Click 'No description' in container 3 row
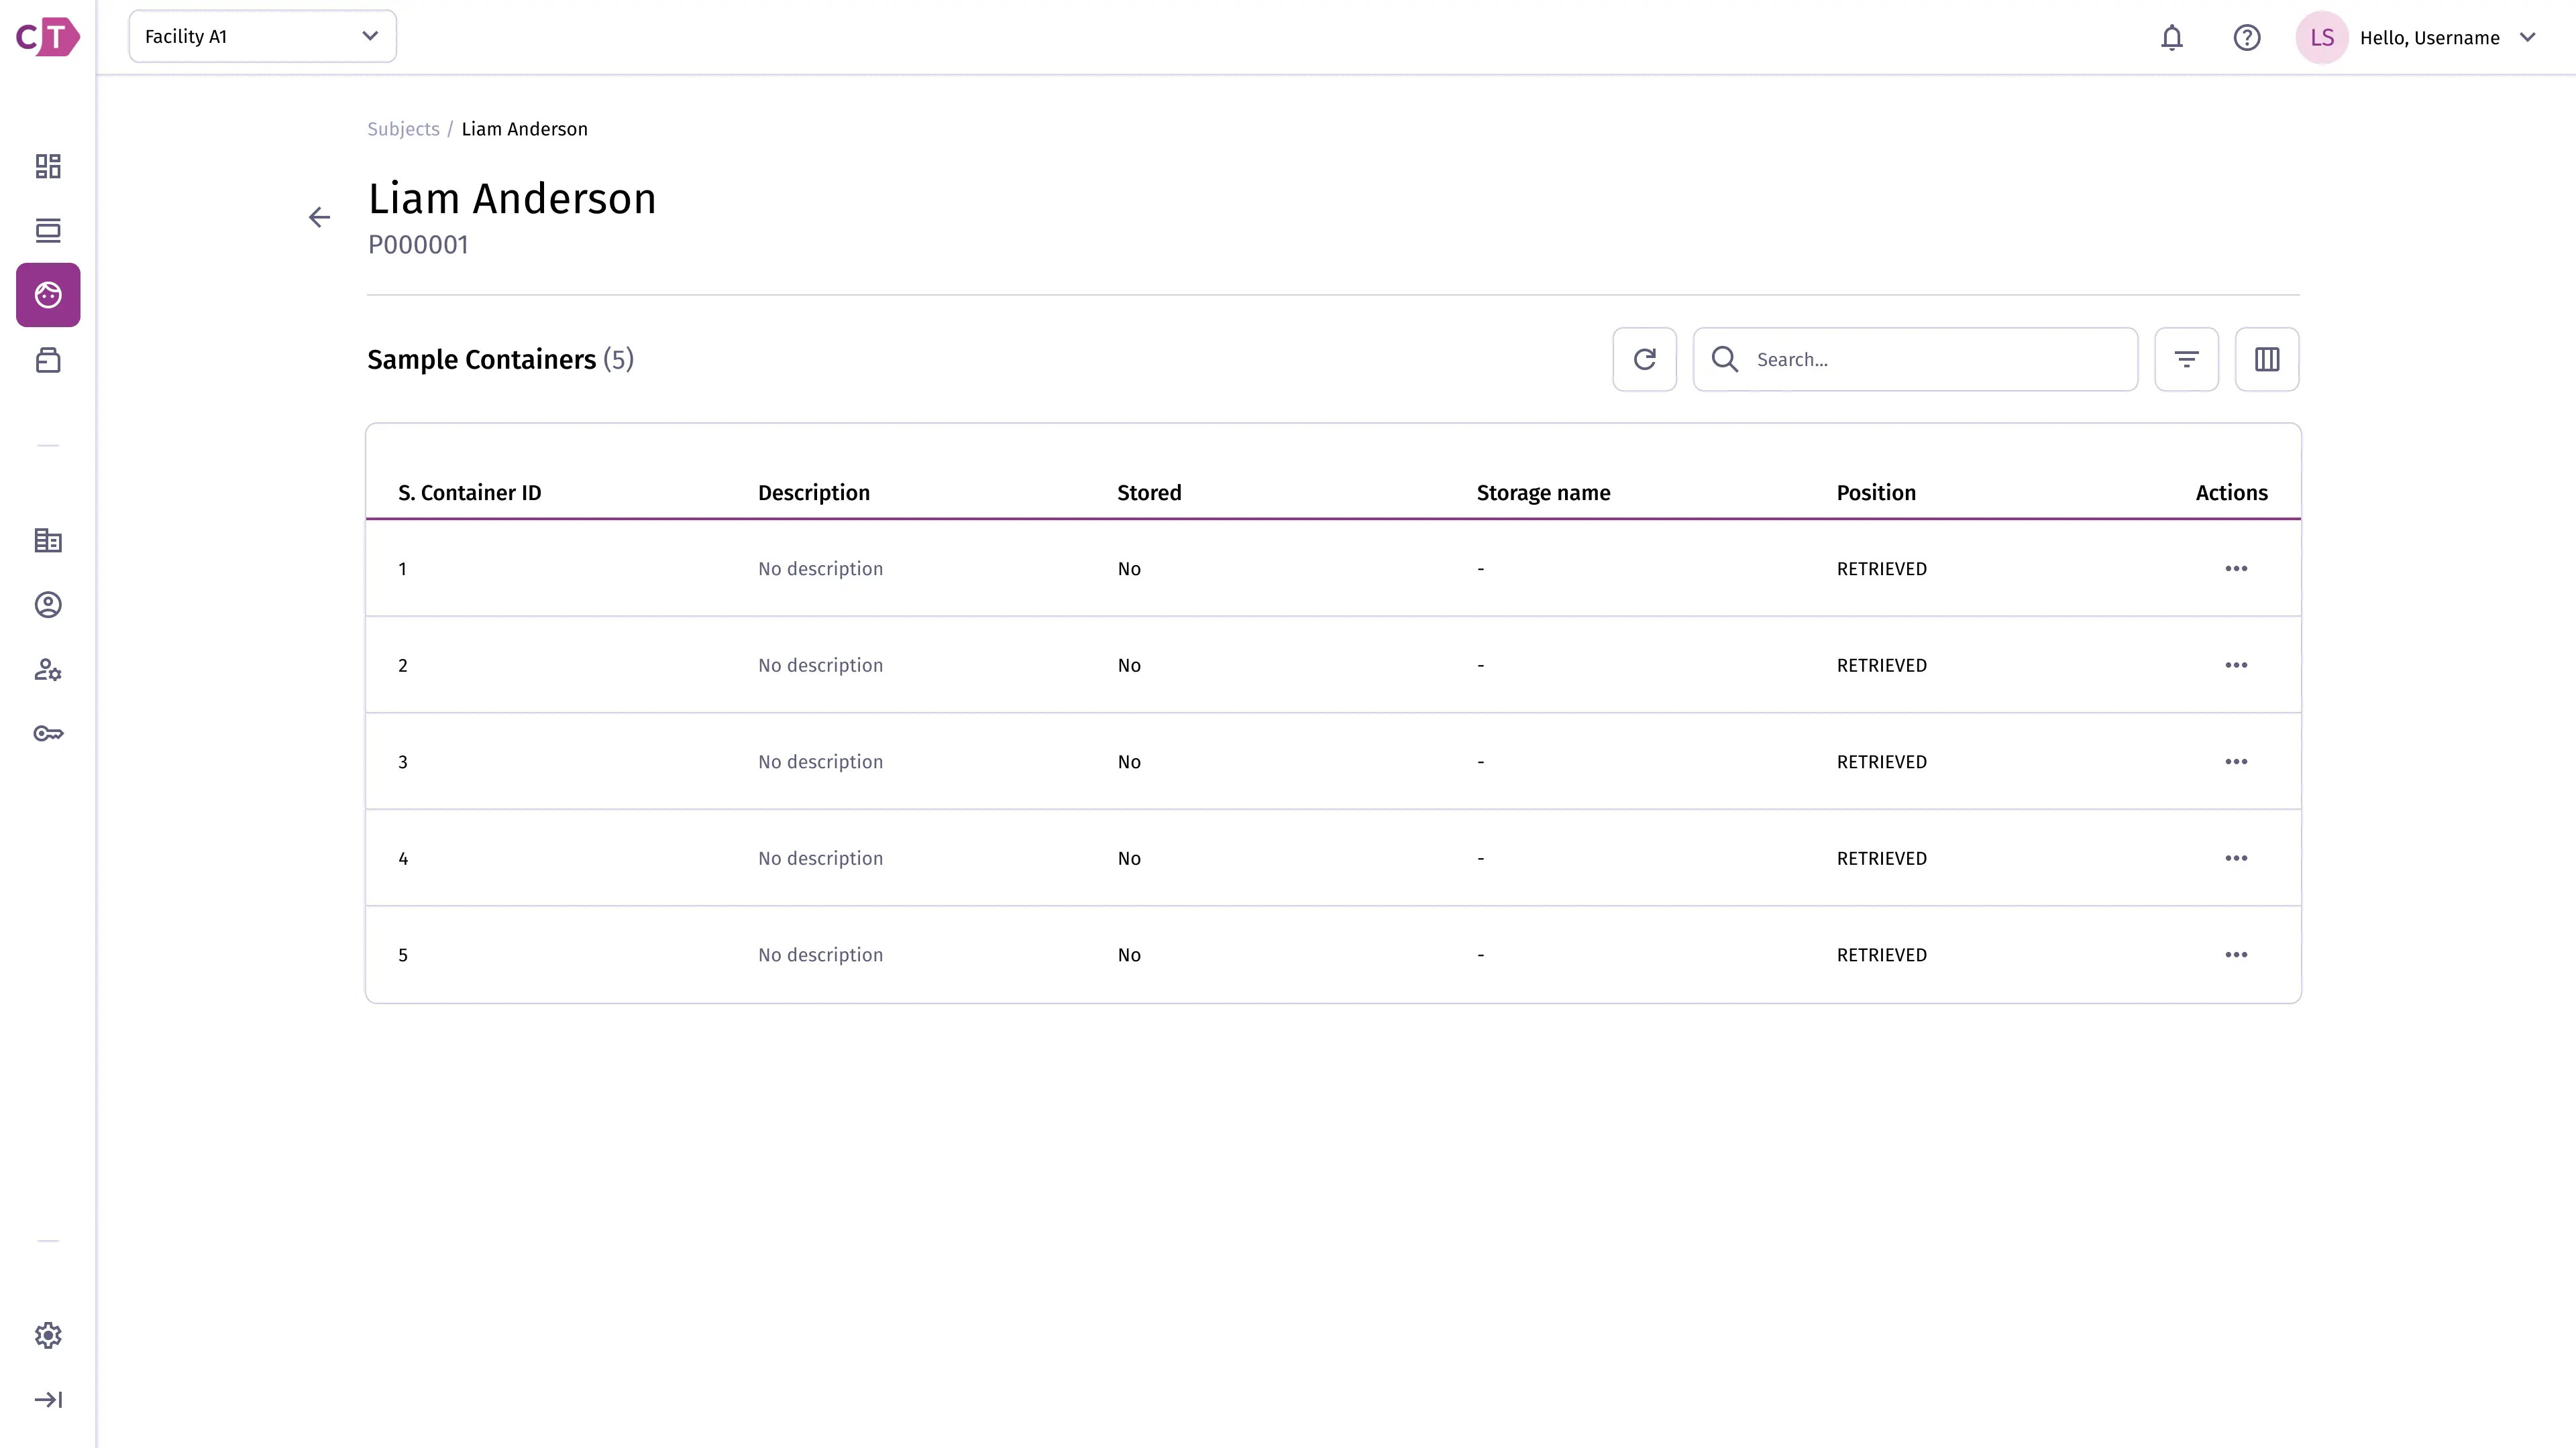Screen dimensions: 2576x1448 coord(820,762)
